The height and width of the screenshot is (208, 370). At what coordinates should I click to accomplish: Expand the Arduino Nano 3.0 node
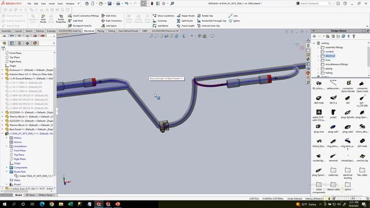(2, 75)
